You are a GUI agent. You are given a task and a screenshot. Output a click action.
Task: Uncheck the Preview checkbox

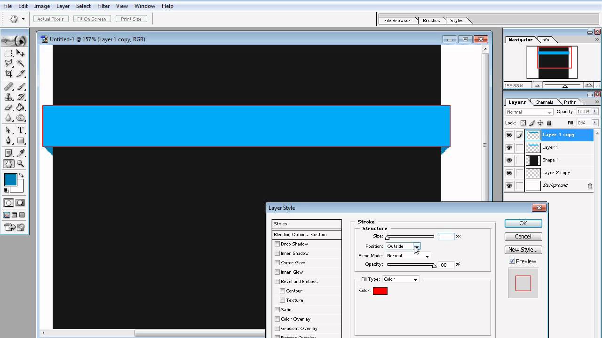pyautogui.click(x=512, y=261)
